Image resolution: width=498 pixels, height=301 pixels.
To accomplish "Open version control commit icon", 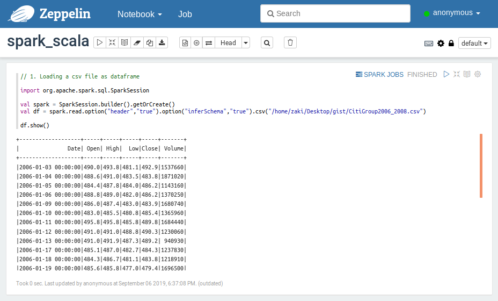I will click(x=185, y=42).
